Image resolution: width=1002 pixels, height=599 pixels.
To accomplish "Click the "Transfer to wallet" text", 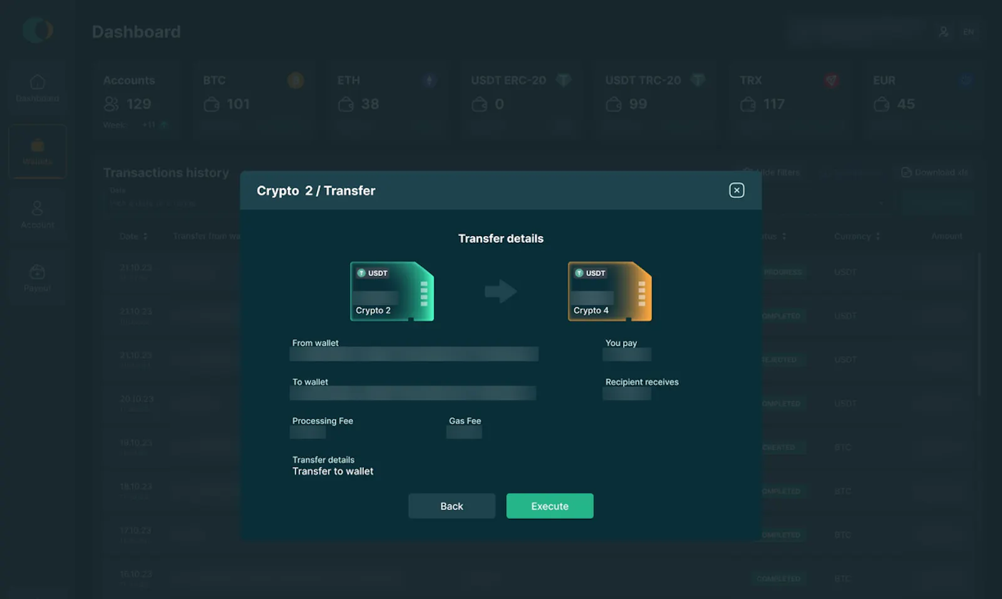I will point(333,471).
